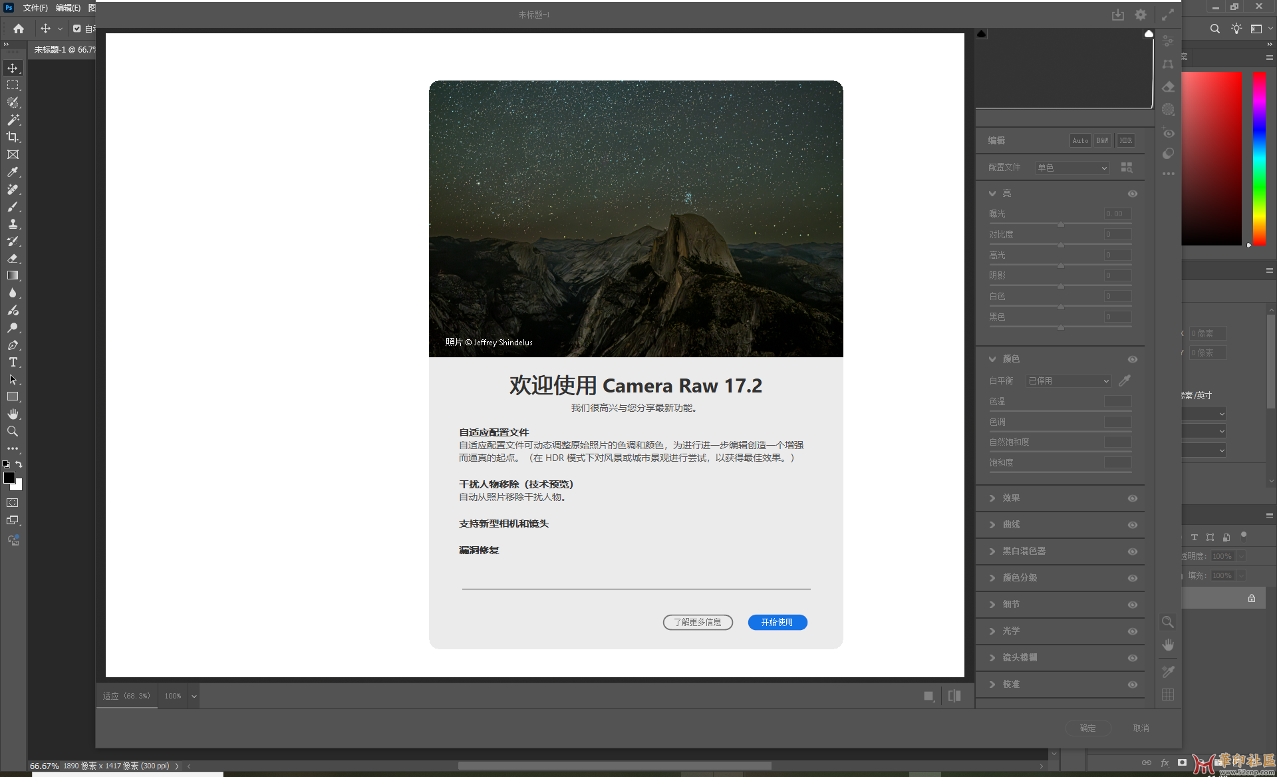Expand the 曲线 section

coord(992,525)
